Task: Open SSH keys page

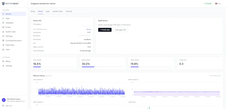Action: click(14, 36)
